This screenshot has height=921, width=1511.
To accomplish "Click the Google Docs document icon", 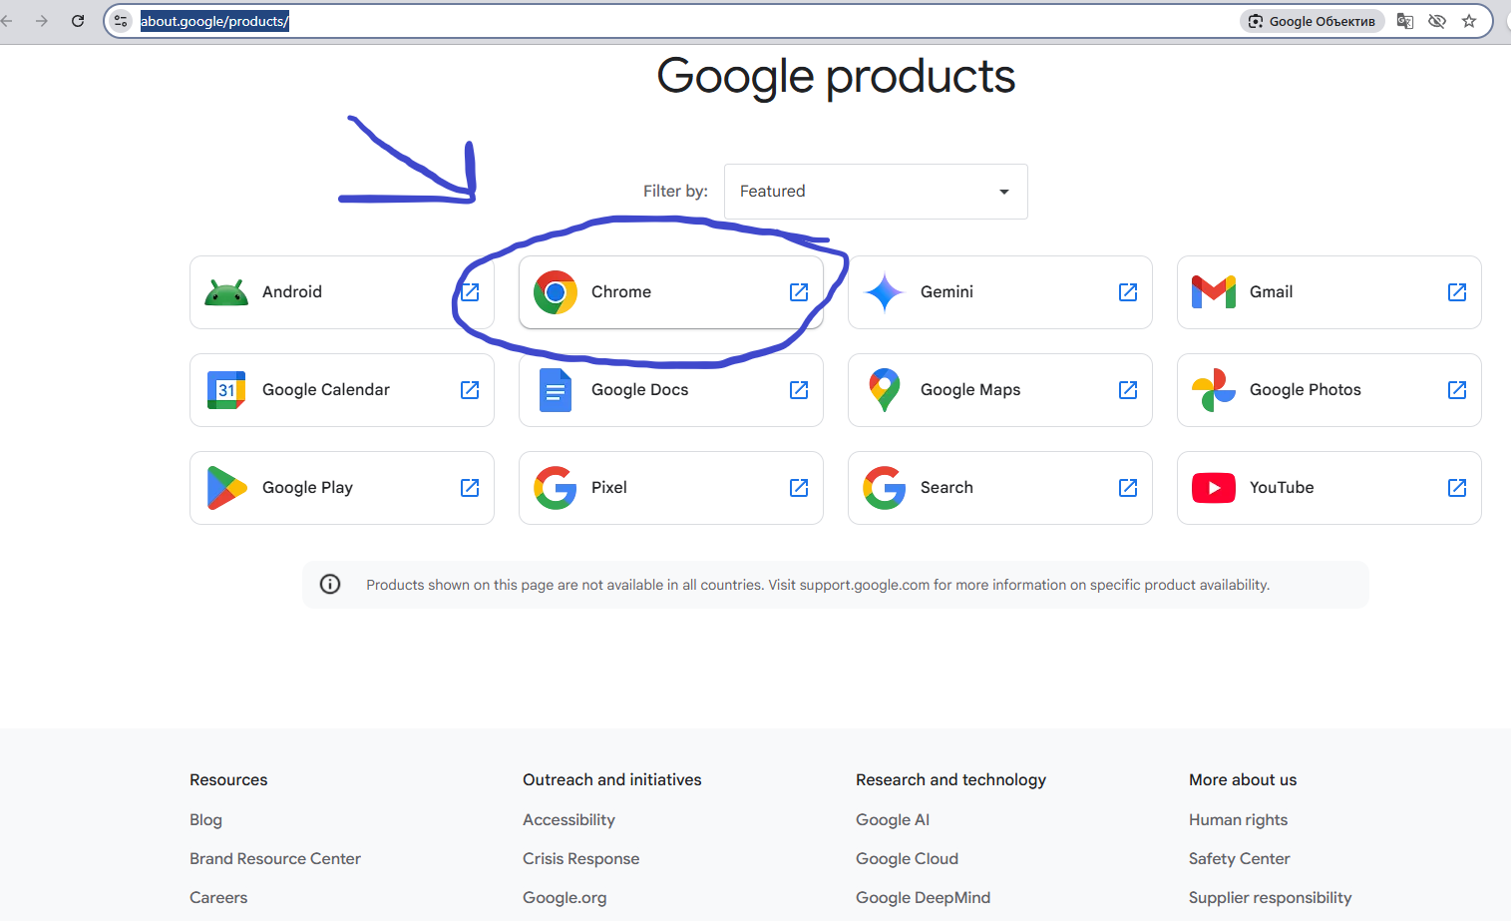I will 556,390.
